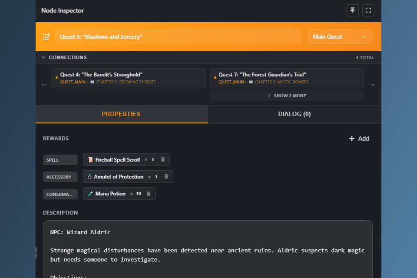
Task: Expand Node Inspector to fullscreen mode
Action: [x=368, y=10]
